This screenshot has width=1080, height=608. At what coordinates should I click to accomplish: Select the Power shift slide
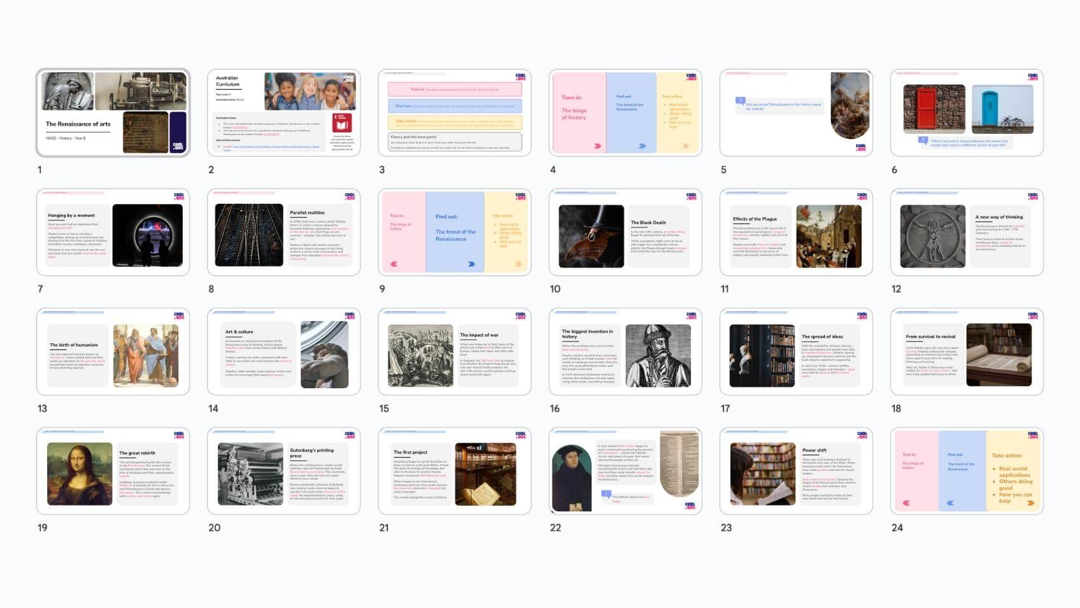coord(795,471)
